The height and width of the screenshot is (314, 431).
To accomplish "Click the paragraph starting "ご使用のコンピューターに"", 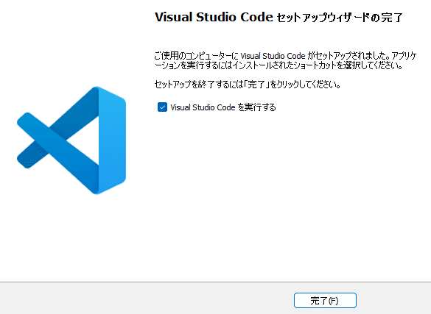I will tap(285, 60).
